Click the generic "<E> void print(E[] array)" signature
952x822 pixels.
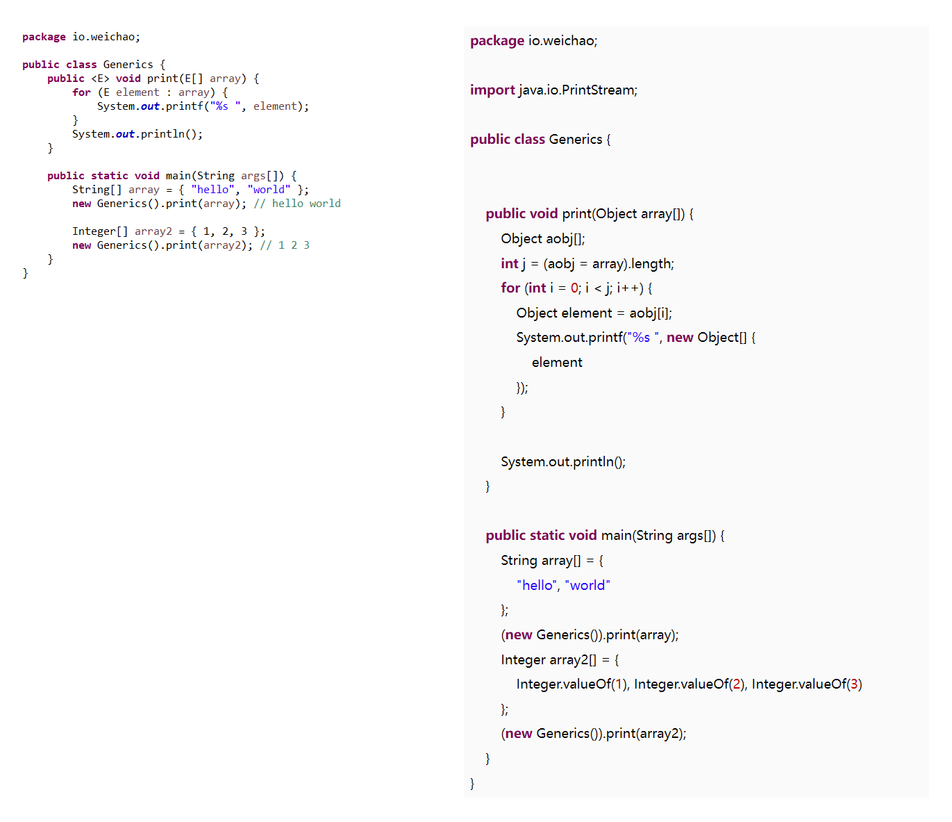pos(168,79)
